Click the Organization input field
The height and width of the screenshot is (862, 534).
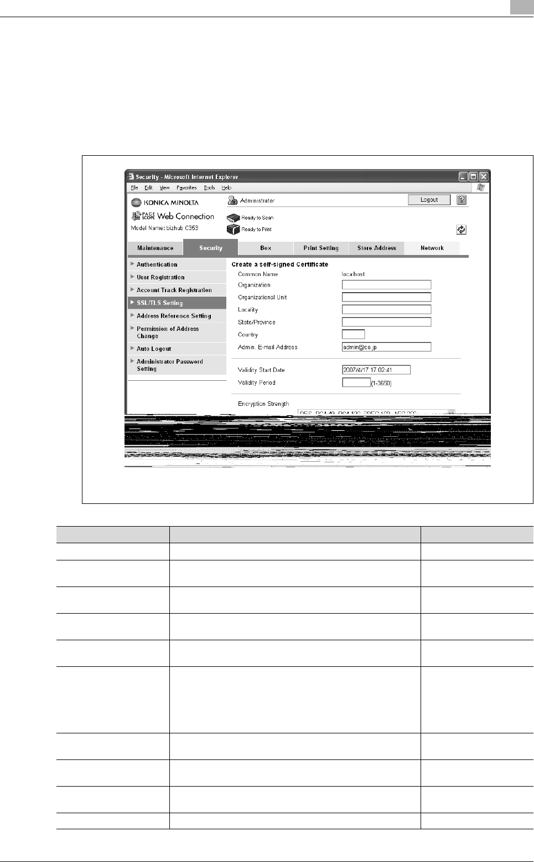click(386, 284)
